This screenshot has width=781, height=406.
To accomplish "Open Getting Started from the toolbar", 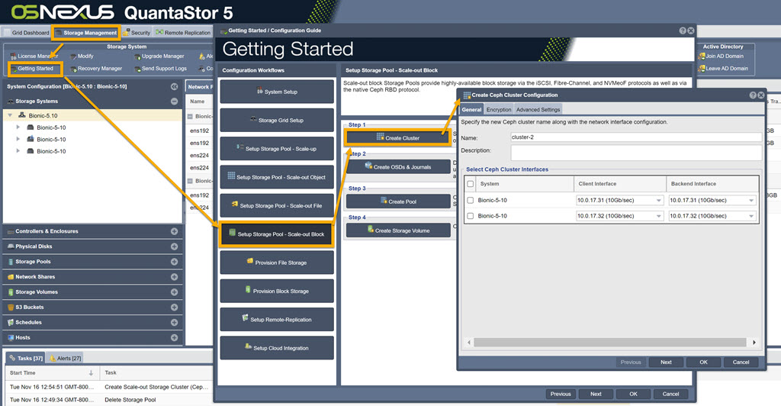I will click(x=35, y=69).
